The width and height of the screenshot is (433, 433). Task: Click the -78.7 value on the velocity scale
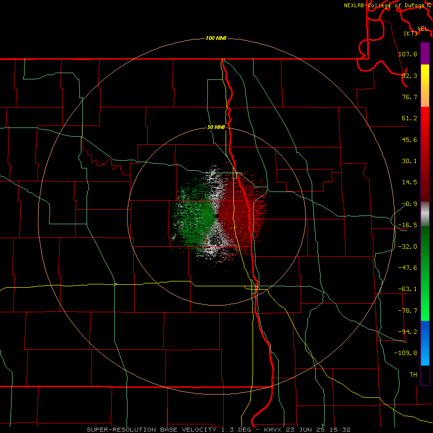tap(408, 311)
